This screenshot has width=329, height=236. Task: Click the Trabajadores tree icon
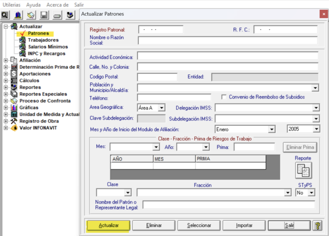coord(22,40)
